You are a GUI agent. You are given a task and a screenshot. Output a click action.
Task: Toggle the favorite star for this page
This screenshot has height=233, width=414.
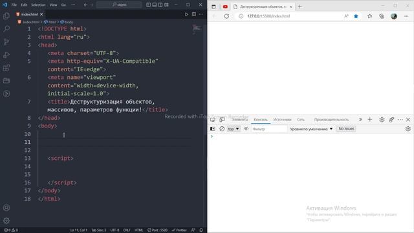pyautogui.click(x=356, y=16)
